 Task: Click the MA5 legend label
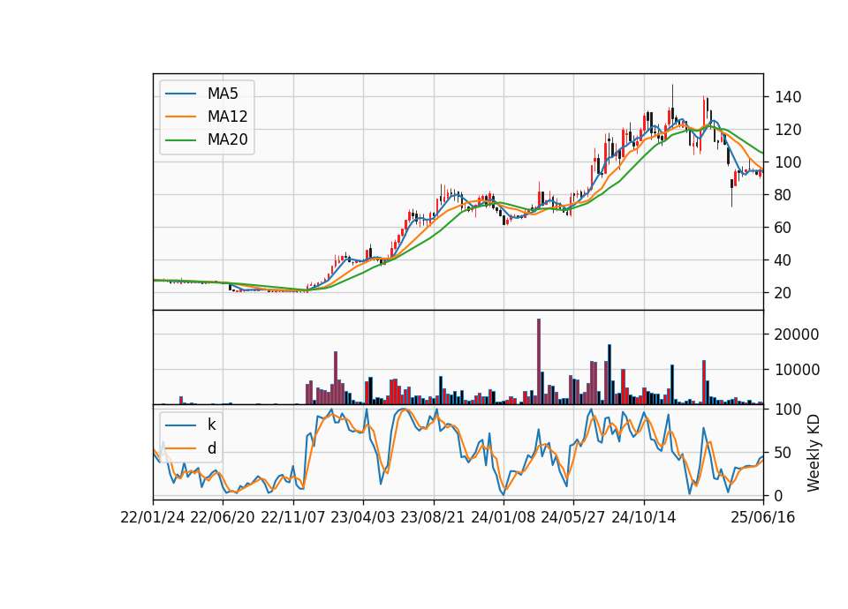click(x=223, y=94)
